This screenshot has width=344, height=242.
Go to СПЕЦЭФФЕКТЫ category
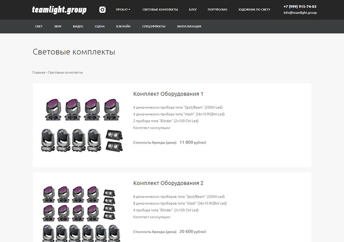[154, 26]
